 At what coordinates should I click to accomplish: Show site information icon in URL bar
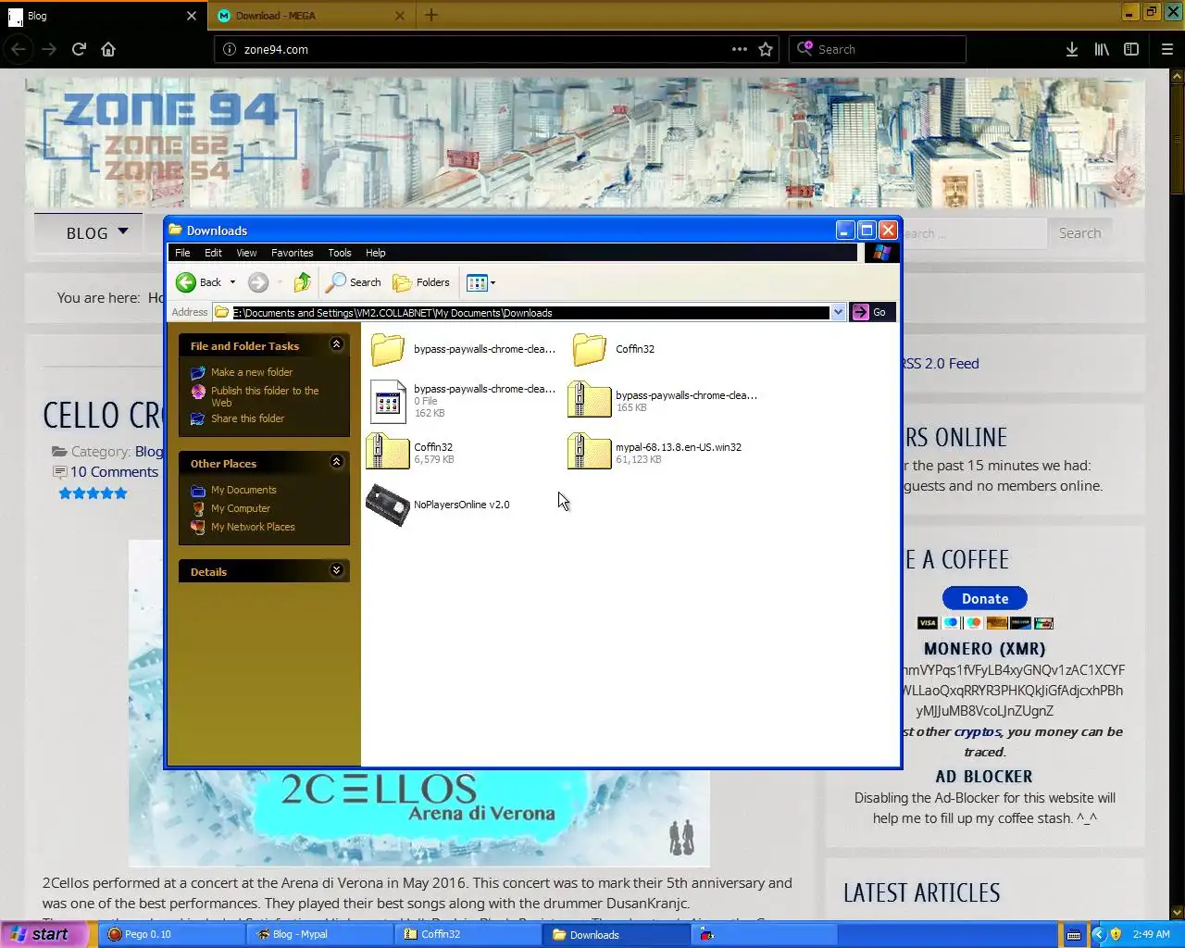pyautogui.click(x=230, y=49)
